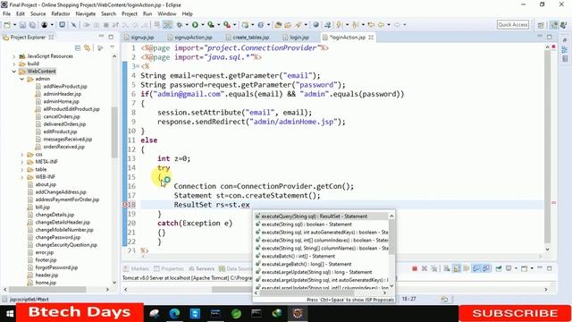Open the Window menu

(x=167, y=14)
